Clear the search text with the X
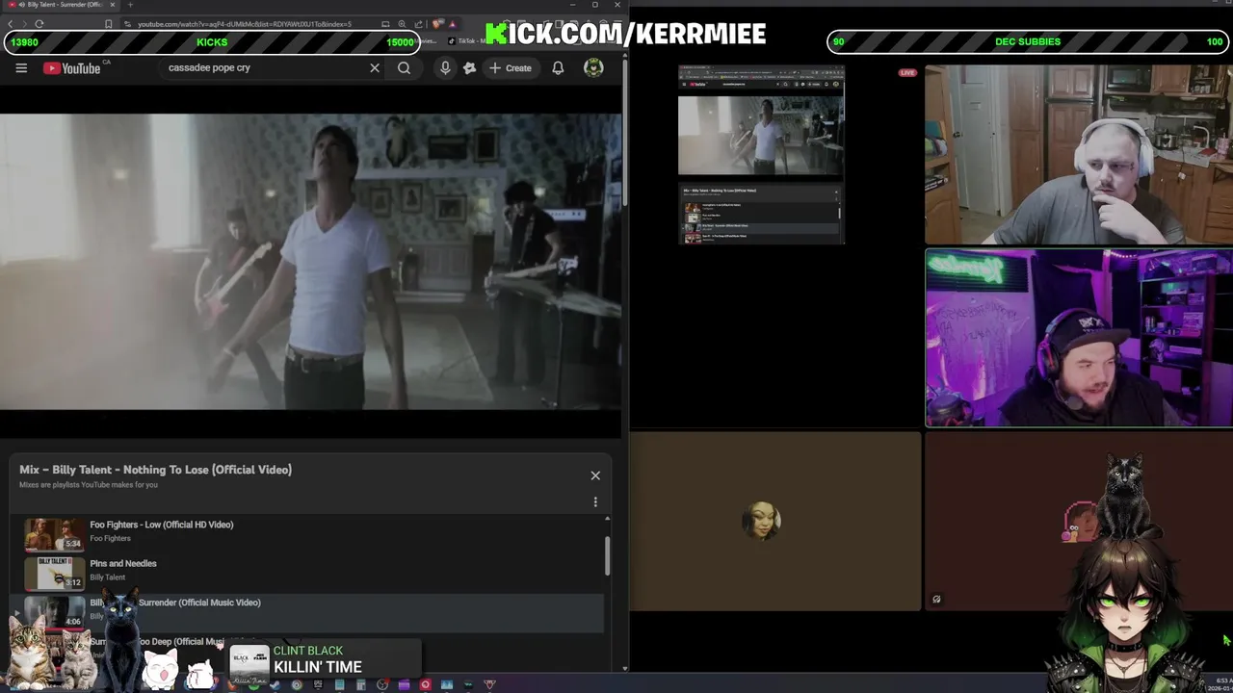Viewport: 1233px width, 693px height. tap(375, 68)
